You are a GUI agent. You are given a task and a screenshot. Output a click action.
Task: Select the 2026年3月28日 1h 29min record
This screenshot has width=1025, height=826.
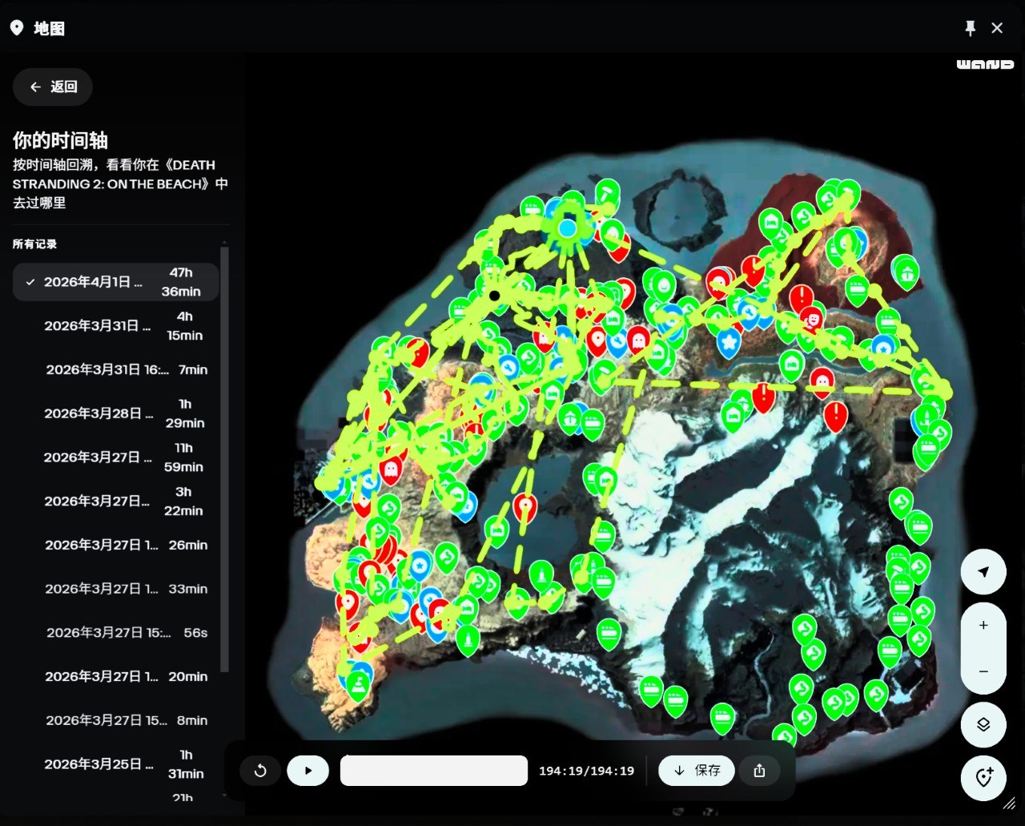pos(115,413)
